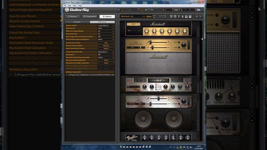Open the Show Help Hints dropdown
The image size is (267, 150).
106,34
